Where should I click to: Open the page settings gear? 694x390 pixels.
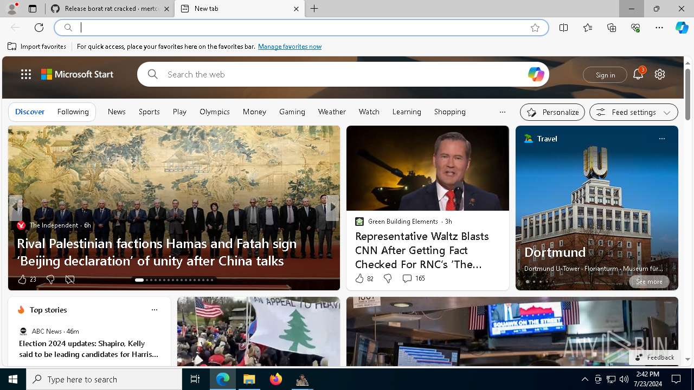tap(660, 74)
